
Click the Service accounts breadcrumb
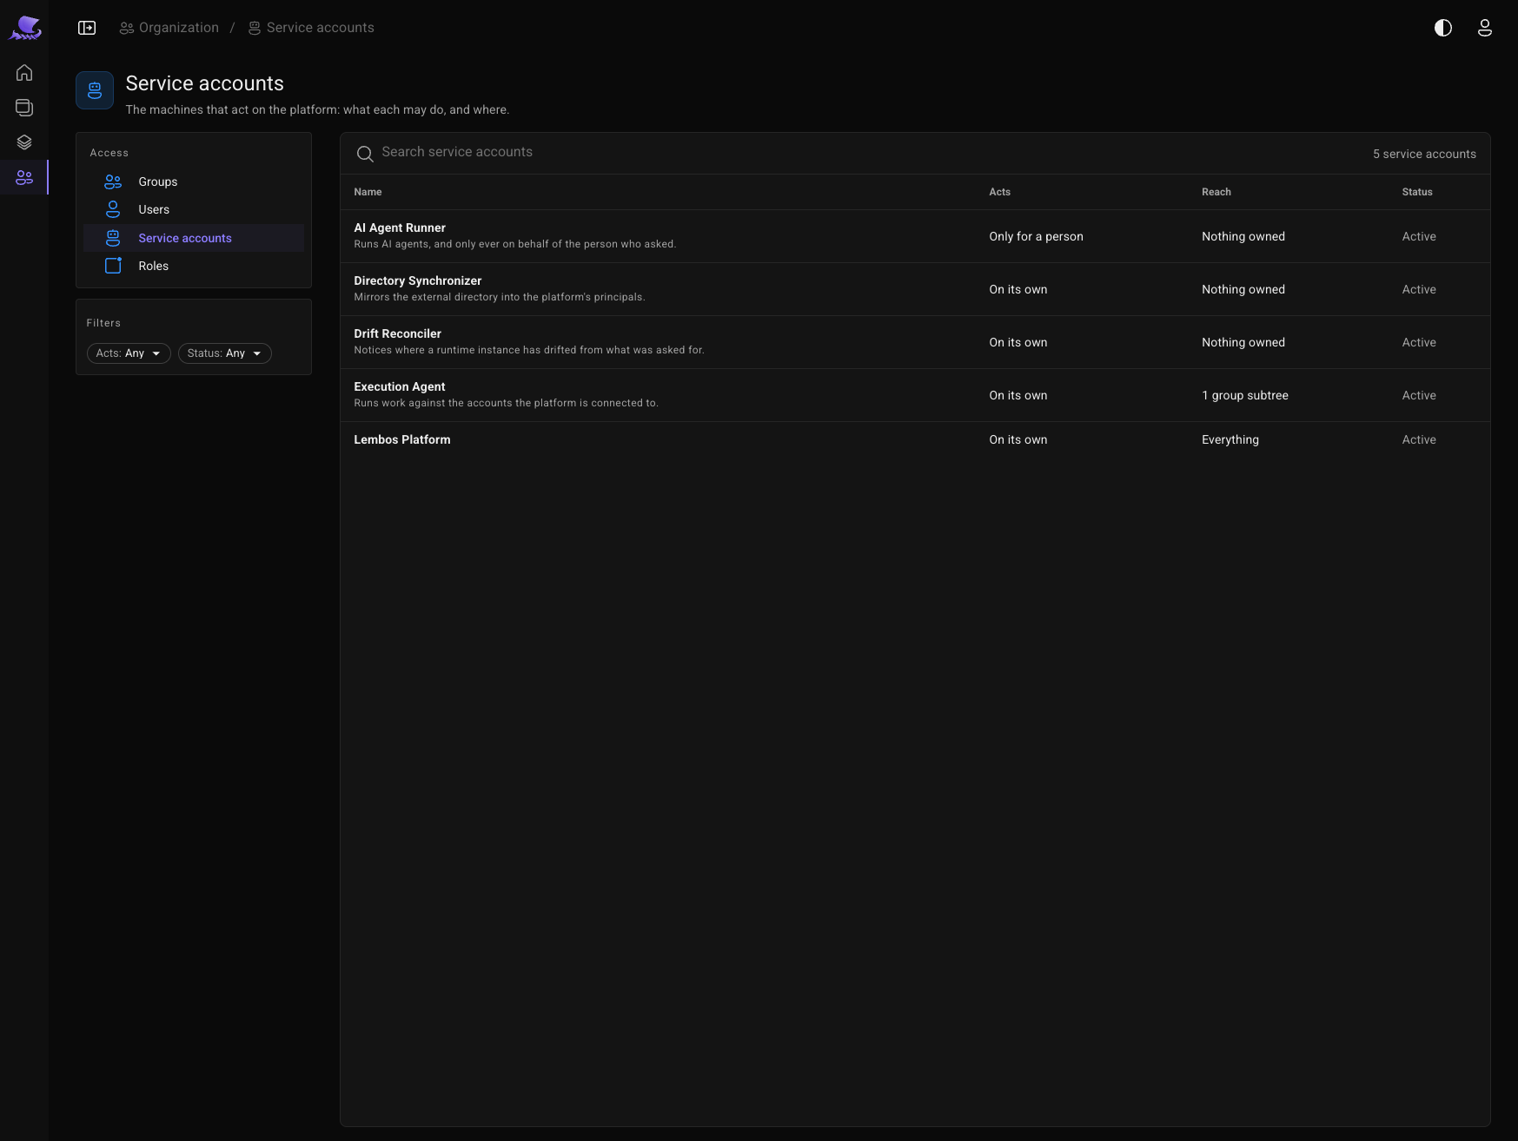pos(311,28)
